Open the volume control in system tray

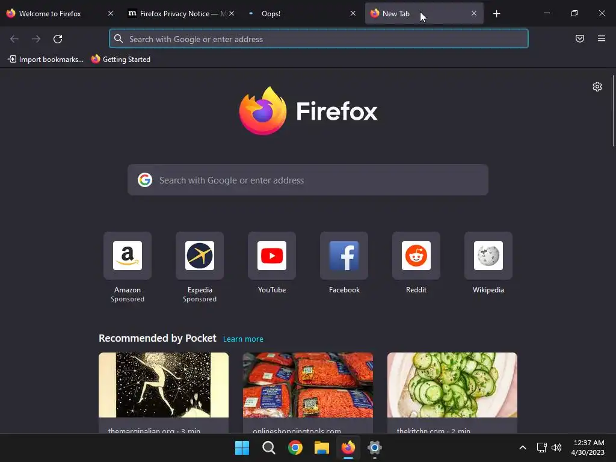point(556,448)
